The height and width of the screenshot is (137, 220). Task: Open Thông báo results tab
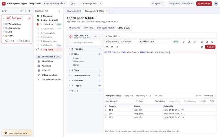(128, 96)
